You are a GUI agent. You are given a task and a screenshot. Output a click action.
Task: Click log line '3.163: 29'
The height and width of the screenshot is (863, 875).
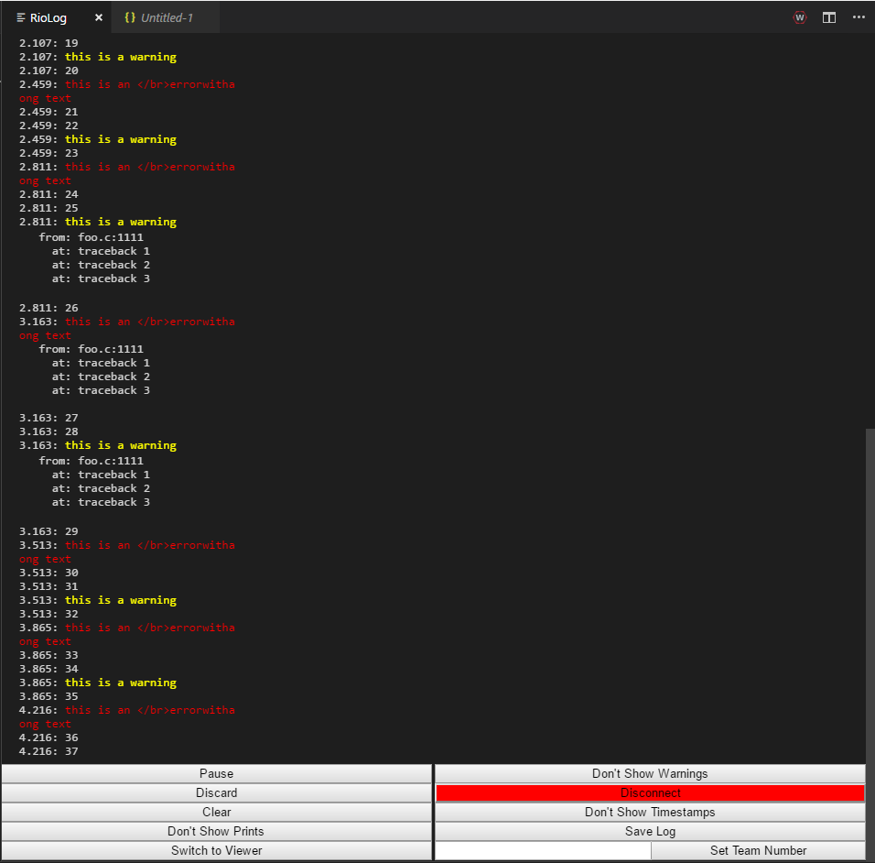click(49, 531)
